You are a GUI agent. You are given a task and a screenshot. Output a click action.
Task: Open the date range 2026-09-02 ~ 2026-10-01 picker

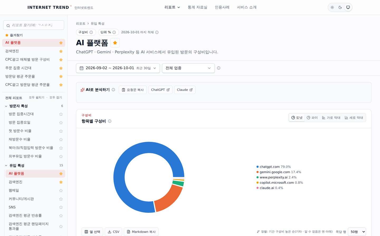[118, 68]
